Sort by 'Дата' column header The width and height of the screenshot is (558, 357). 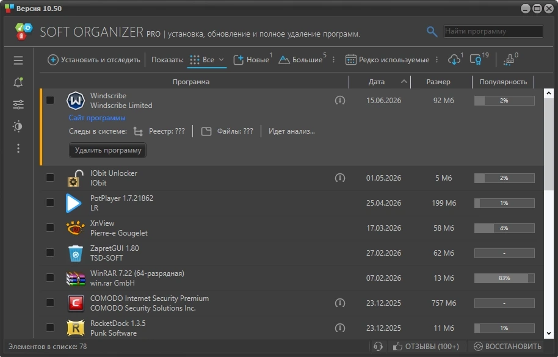coord(380,82)
